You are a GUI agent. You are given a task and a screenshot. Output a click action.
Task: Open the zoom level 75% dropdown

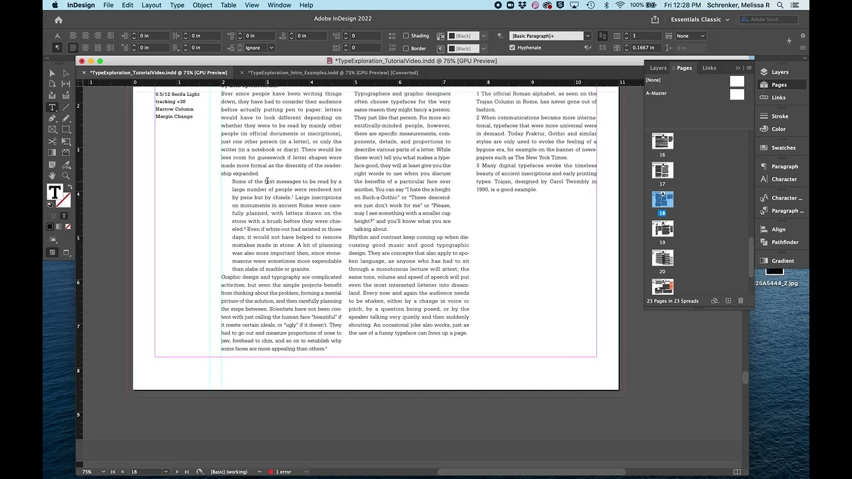[x=103, y=472]
